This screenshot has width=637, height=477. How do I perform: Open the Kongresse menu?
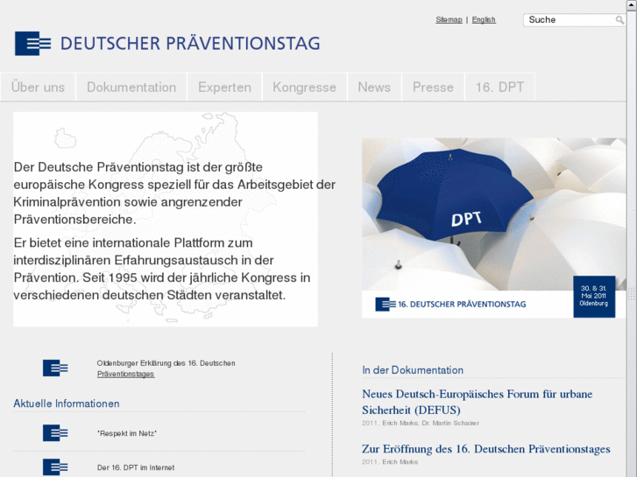pos(305,88)
